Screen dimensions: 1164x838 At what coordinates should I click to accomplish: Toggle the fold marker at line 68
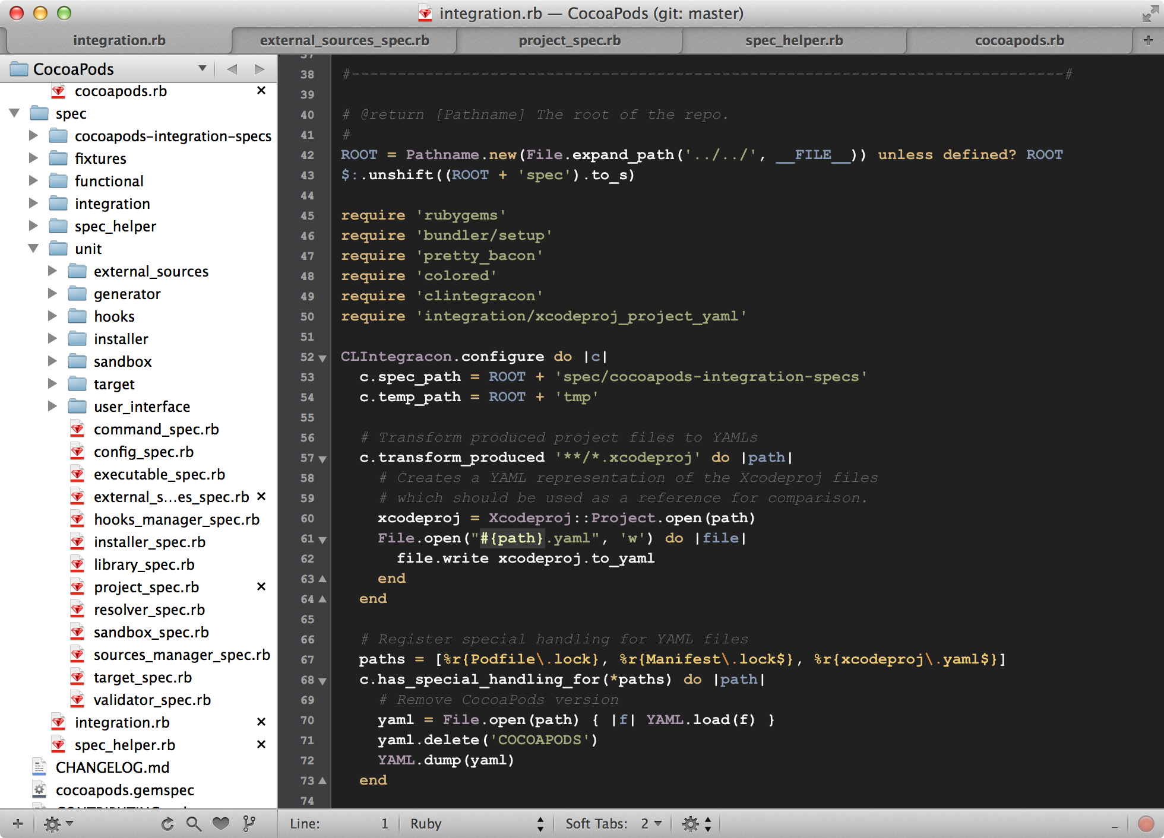(322, 681)
